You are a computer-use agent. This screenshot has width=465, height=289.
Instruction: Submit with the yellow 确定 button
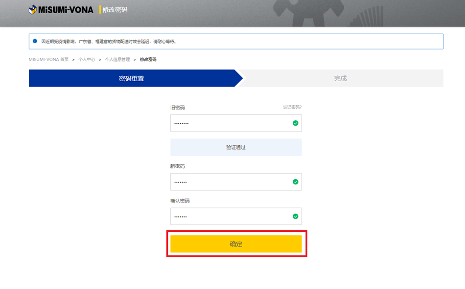[x=236, y=244]
